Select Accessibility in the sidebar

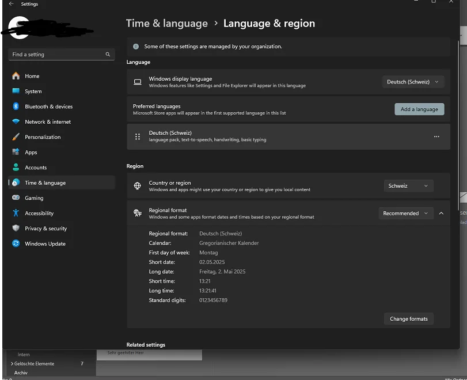[62, 213]
